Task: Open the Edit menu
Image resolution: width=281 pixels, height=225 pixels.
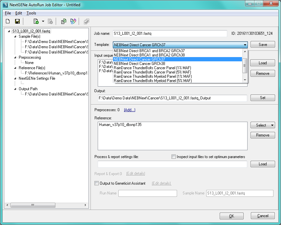Action: point(18,13)
